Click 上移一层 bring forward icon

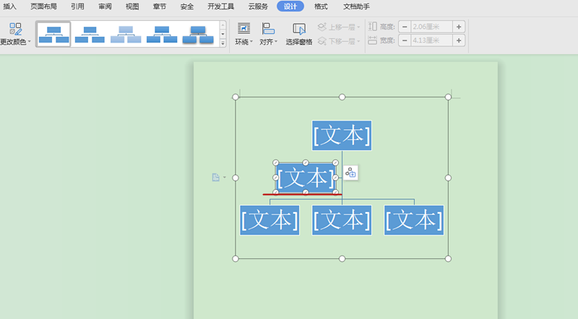point(322,27)
